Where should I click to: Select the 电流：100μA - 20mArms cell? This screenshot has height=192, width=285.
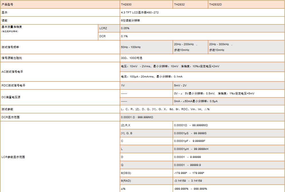coord(202,77)
